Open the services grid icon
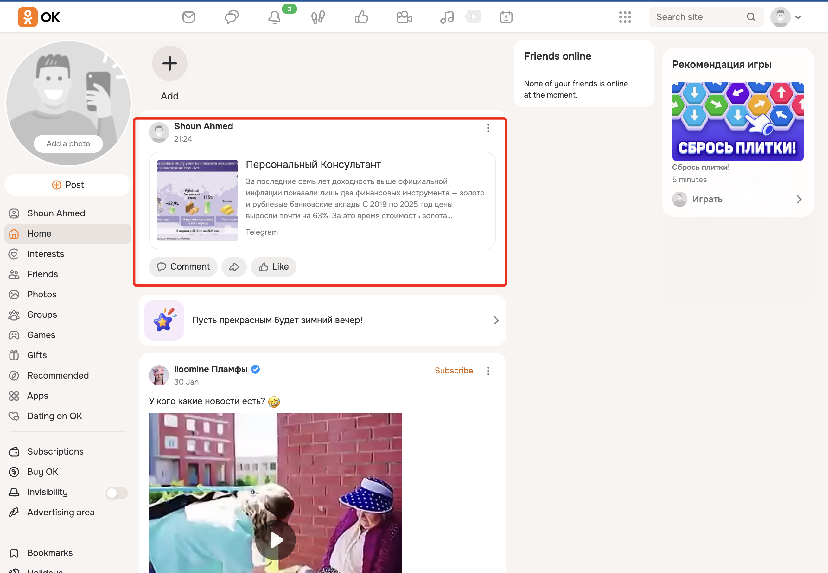Image resolution: width=828 pixels, height=573 pixels. [625, 17]
